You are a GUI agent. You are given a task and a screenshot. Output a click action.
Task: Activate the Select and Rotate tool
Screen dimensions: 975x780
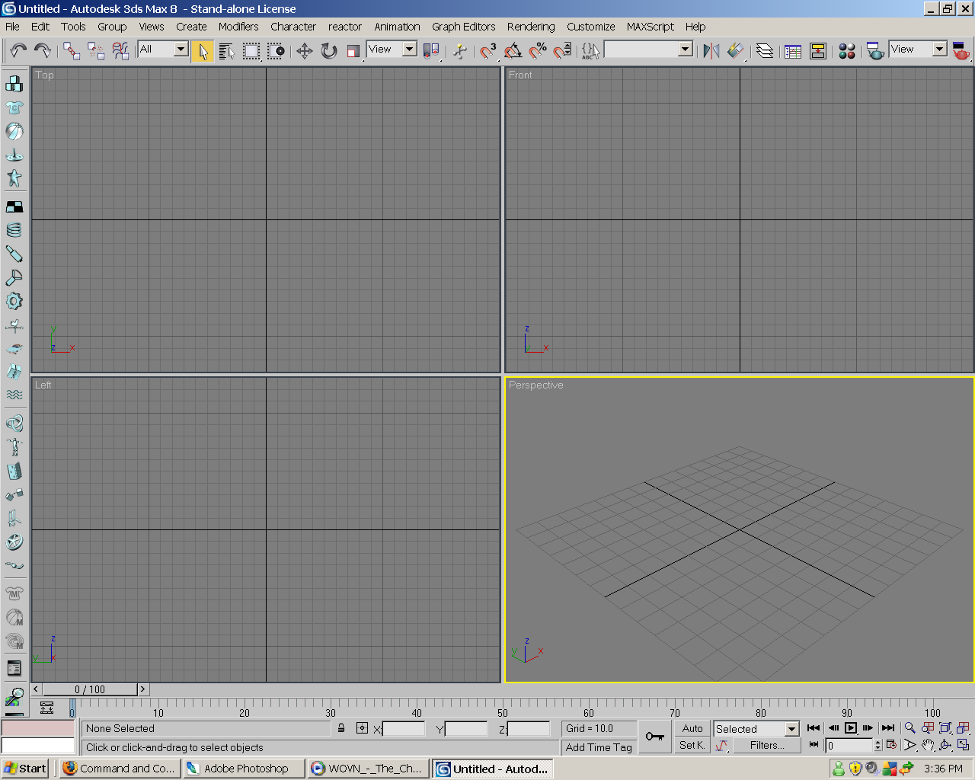[328, 51]
